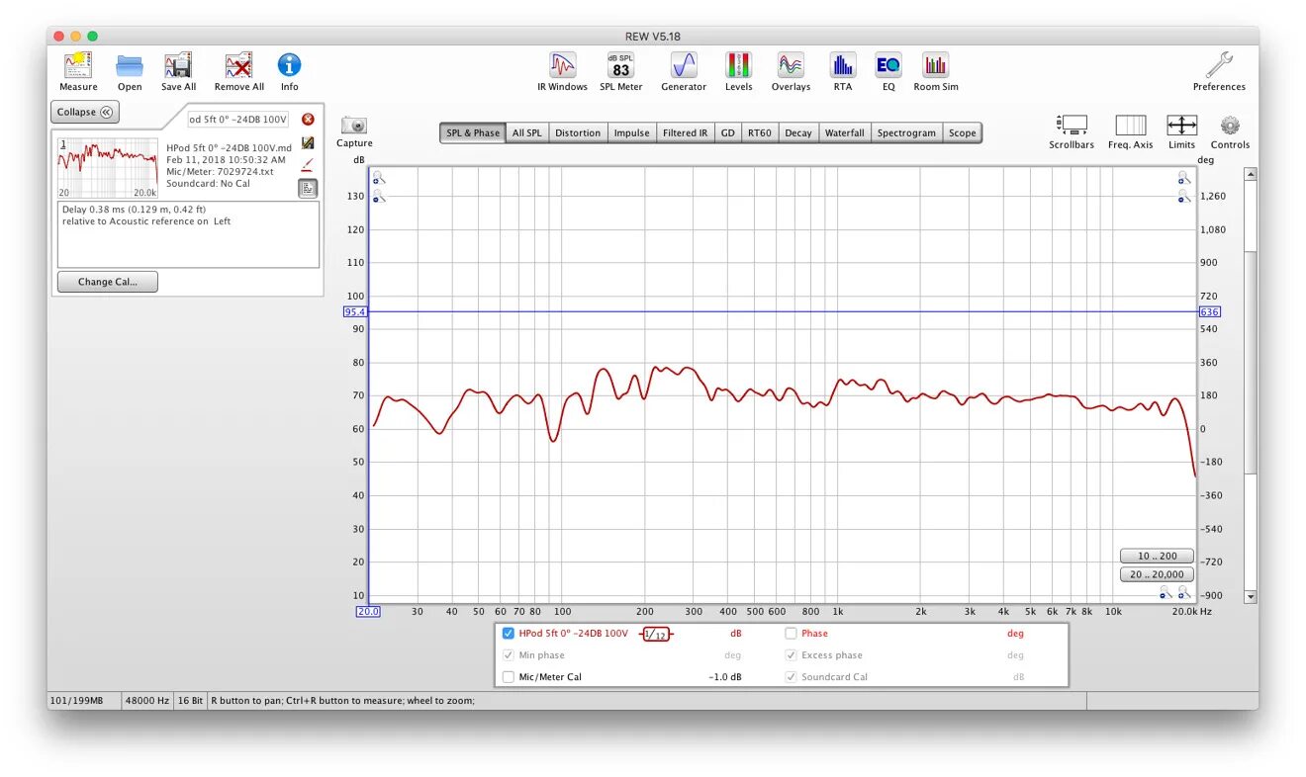Enable the Phase trace checkbox

click(x=791, y=634)
